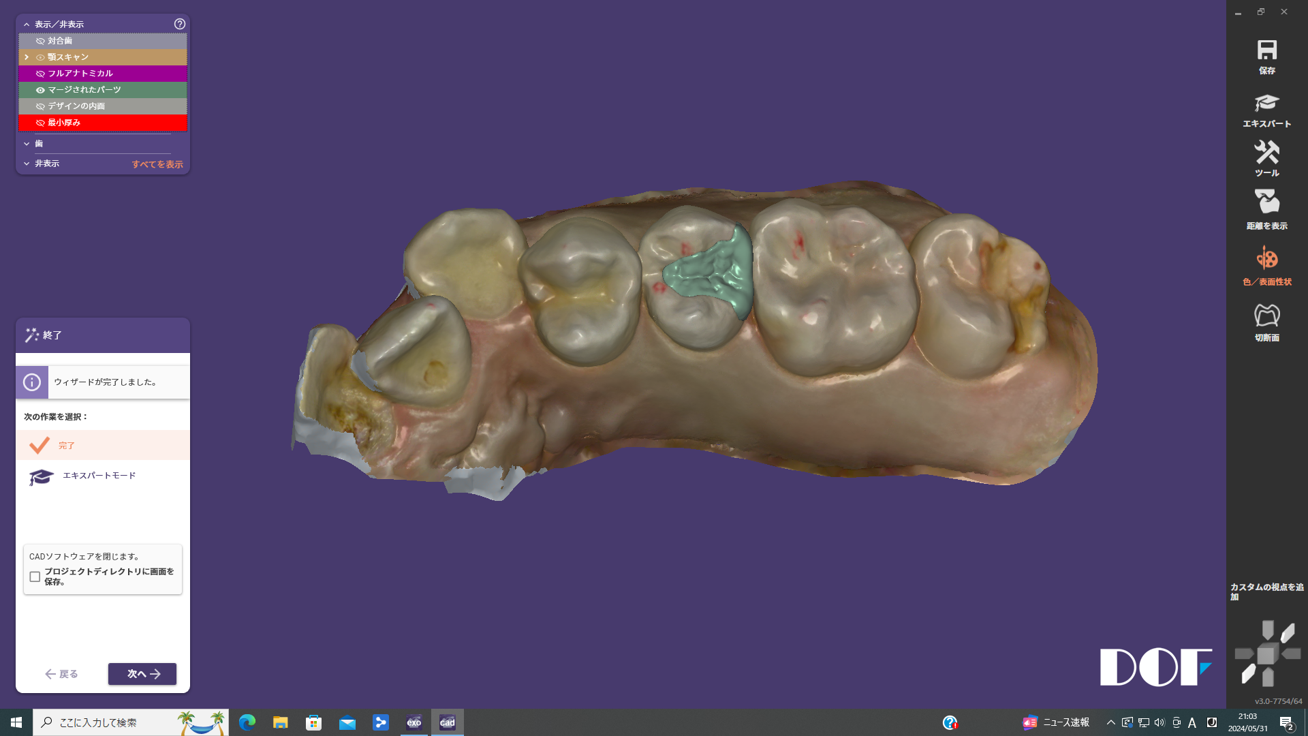The image size is (1308, 736).
Task: Click the volume speaker icon in system tray
Action: click(1159, 722)
